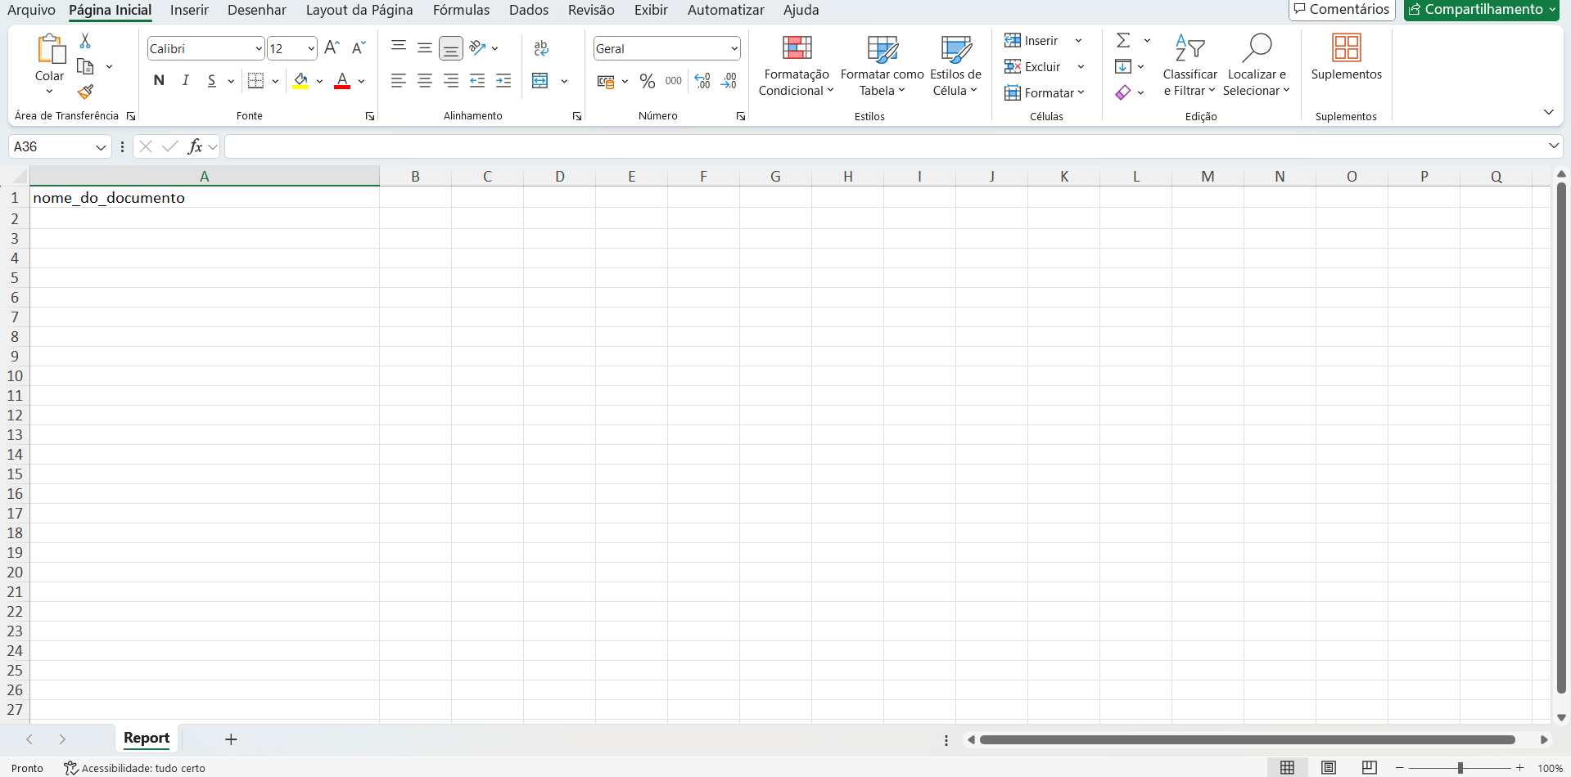1571x777 pixels.
Task: Open the Geral number format dropdown
Action: point(734,49)
